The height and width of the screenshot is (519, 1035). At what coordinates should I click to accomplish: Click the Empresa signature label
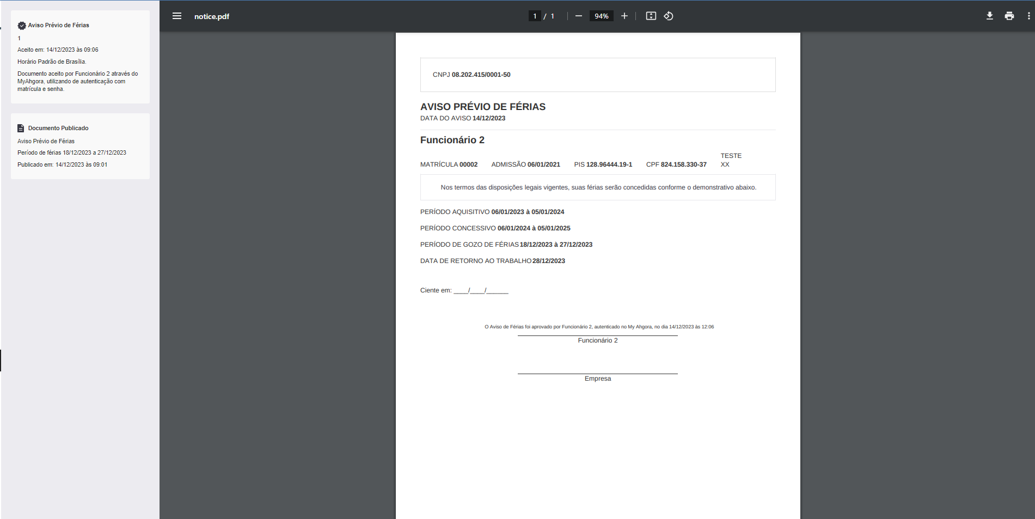pos(598,378)
